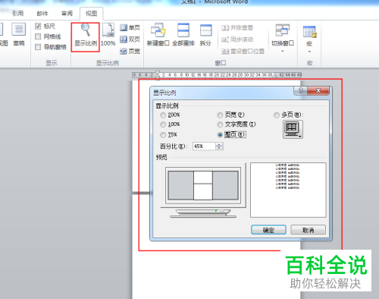Open the 引用 references tab
The height and width of the screenshot is (299, 379).
point(17,14)
